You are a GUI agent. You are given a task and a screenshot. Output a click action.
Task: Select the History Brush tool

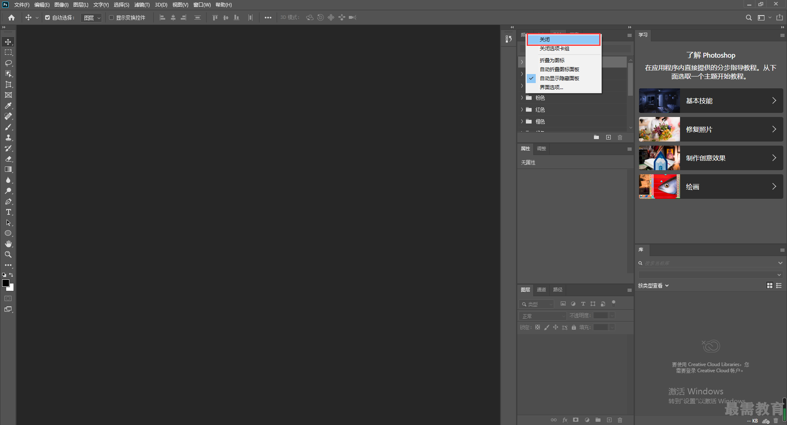pos(8,148)
